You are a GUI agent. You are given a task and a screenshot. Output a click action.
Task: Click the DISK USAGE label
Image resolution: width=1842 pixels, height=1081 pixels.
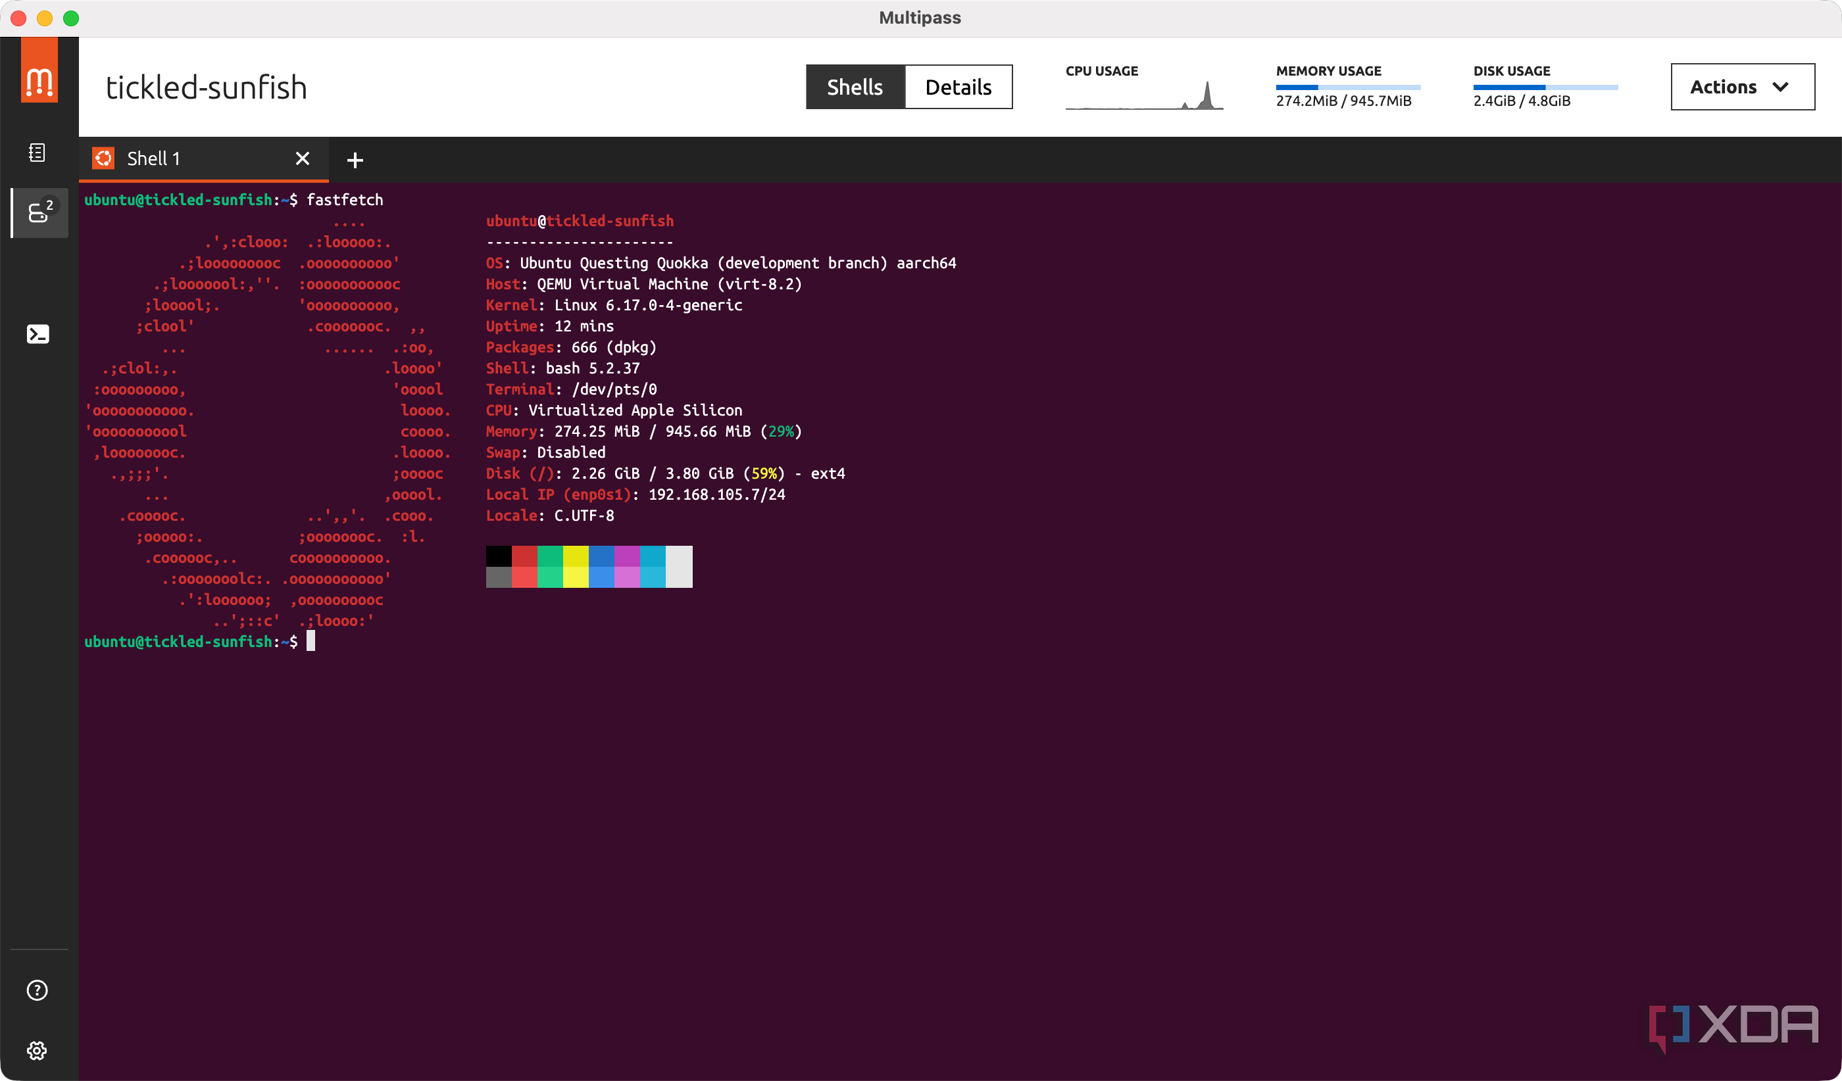1512,71
